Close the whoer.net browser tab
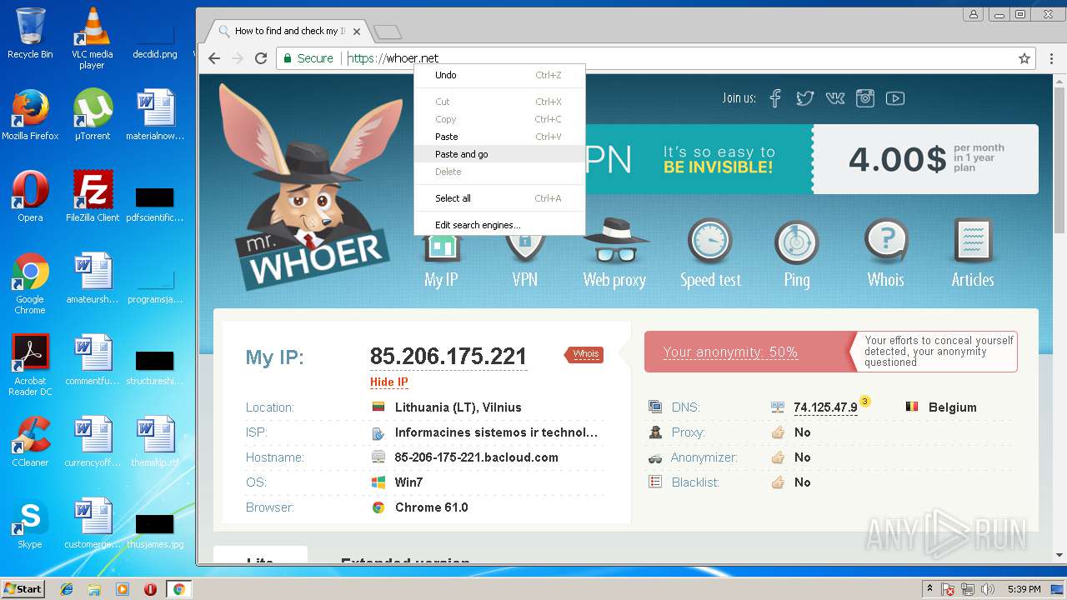The width and height of the screenshot is (1067, 600). point(357,32)
